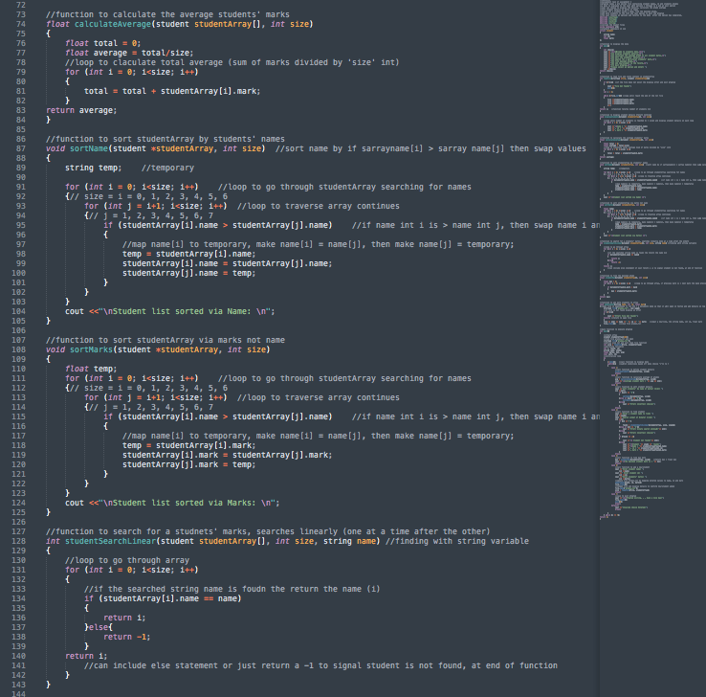The height and width of the screenshot is (697, 706).
Task: Click line number 74 in gutter
Action: click(21, 24)
